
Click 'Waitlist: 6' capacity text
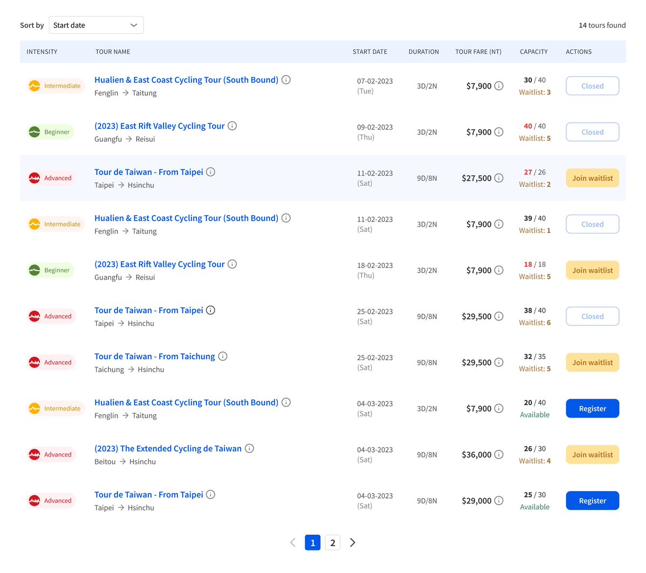[x=535, y=322]
